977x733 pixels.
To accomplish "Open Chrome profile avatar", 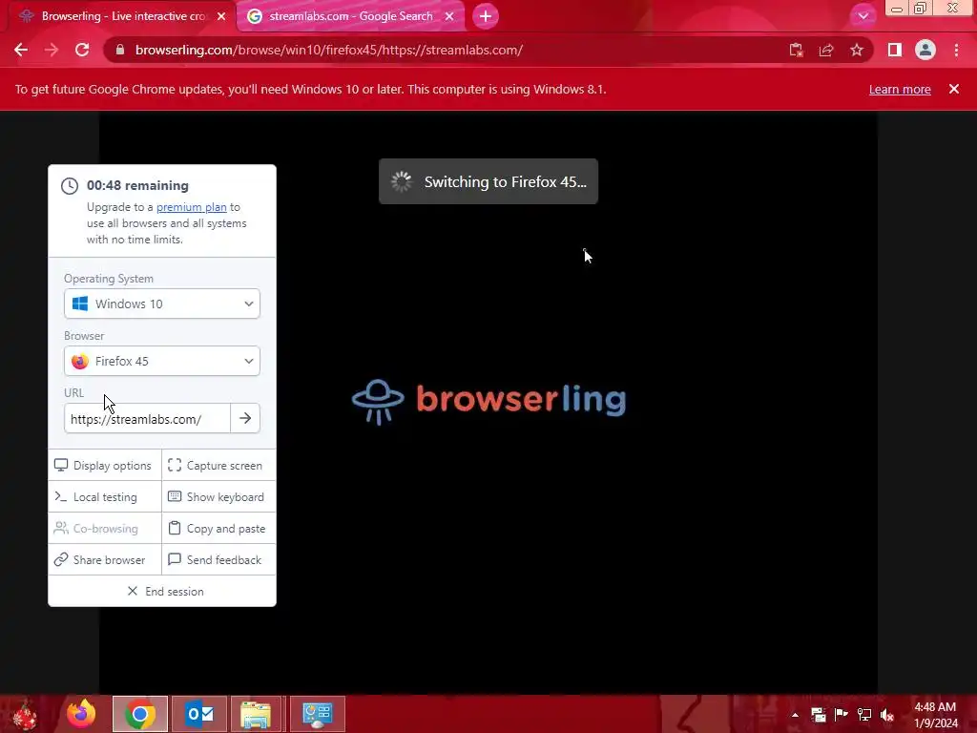I will 925,50.
